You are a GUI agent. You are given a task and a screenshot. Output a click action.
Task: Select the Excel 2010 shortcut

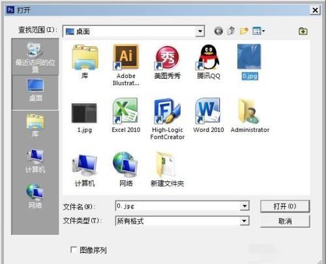[x=126, y=115]
